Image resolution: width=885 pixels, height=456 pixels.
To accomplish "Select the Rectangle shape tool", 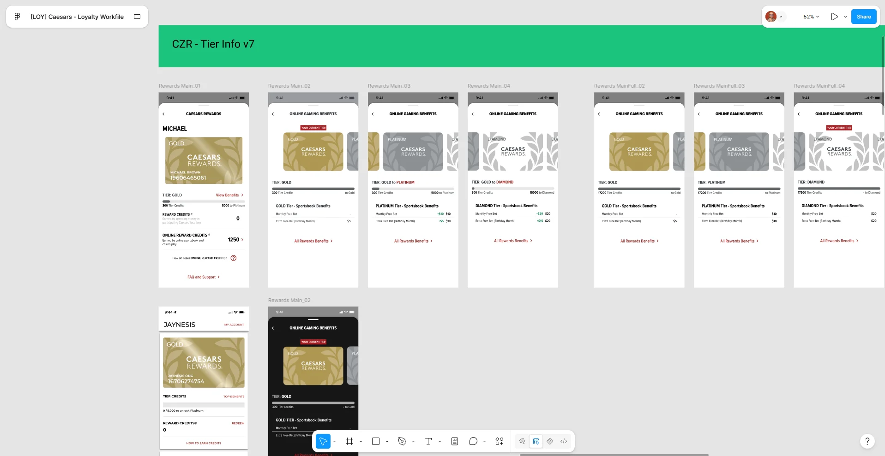I will point(376,441).
